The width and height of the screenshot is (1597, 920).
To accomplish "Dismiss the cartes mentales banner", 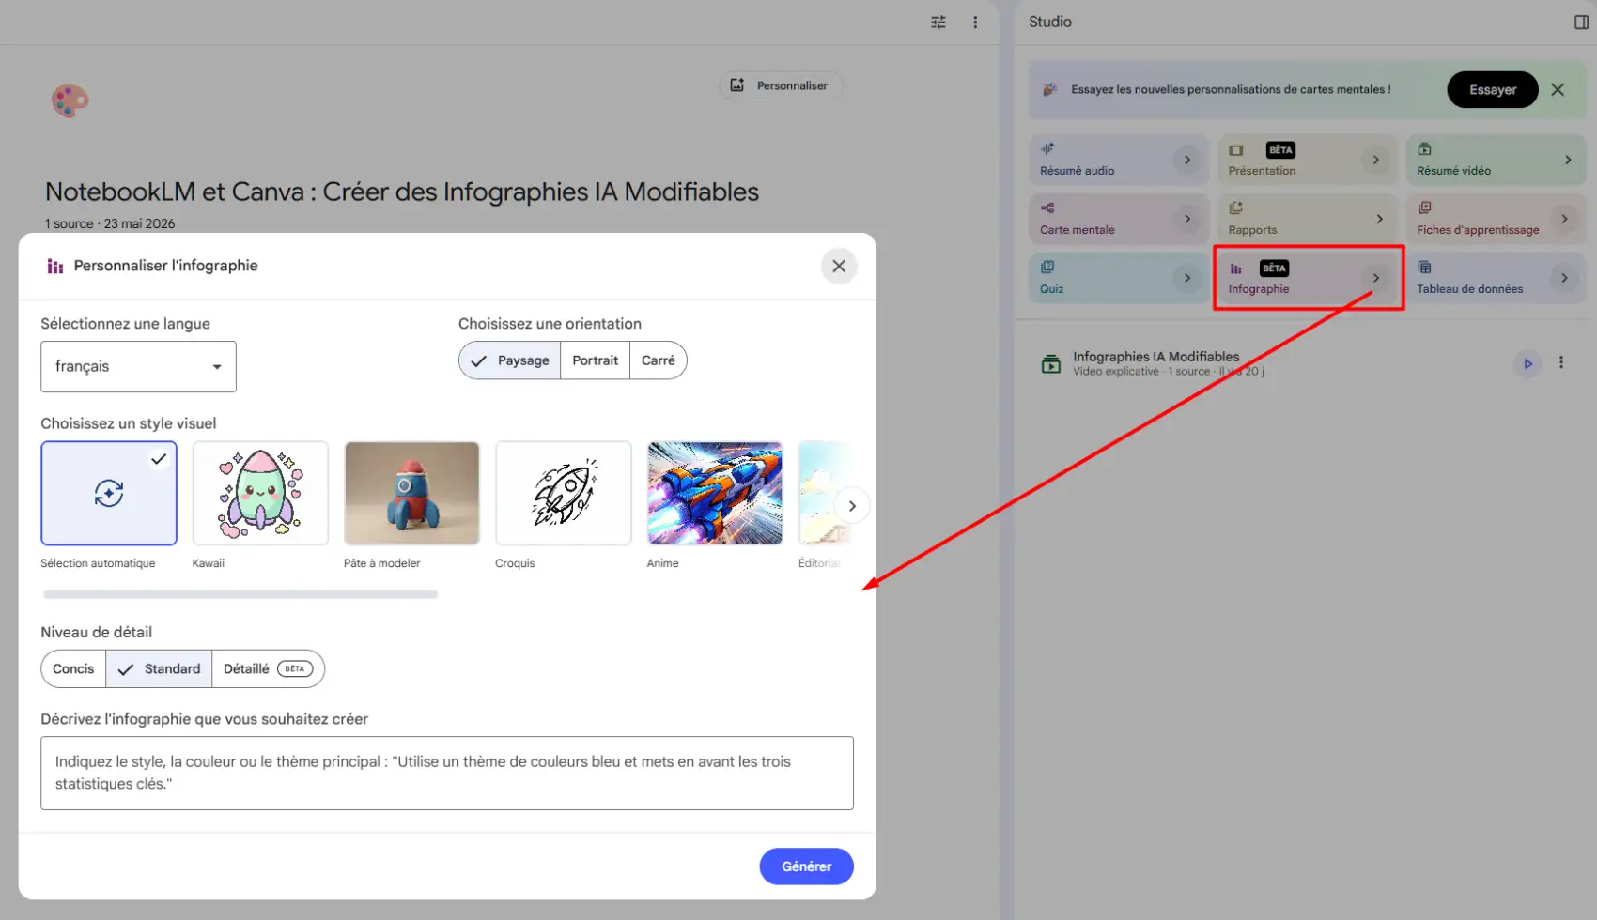I will [x=1558, y=89].
